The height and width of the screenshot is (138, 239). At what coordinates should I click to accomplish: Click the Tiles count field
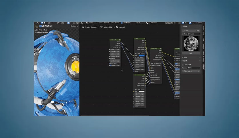click(x=191, y=71)
